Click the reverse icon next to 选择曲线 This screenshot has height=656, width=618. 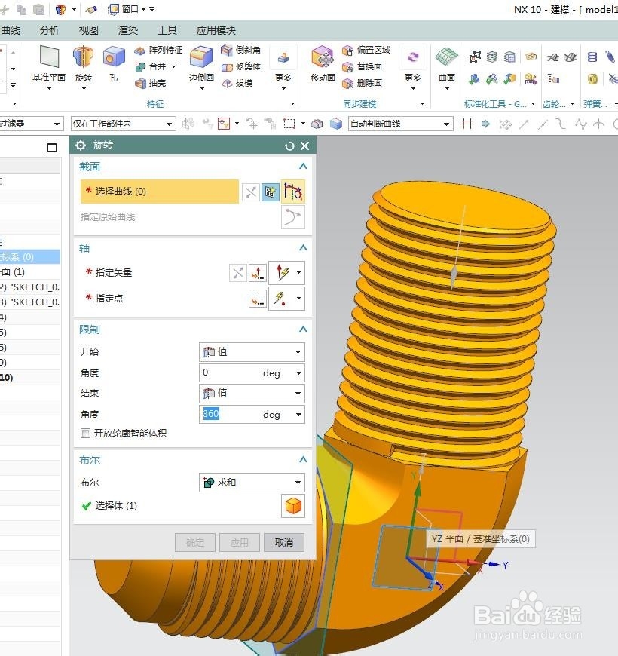(x=251, y=192)
